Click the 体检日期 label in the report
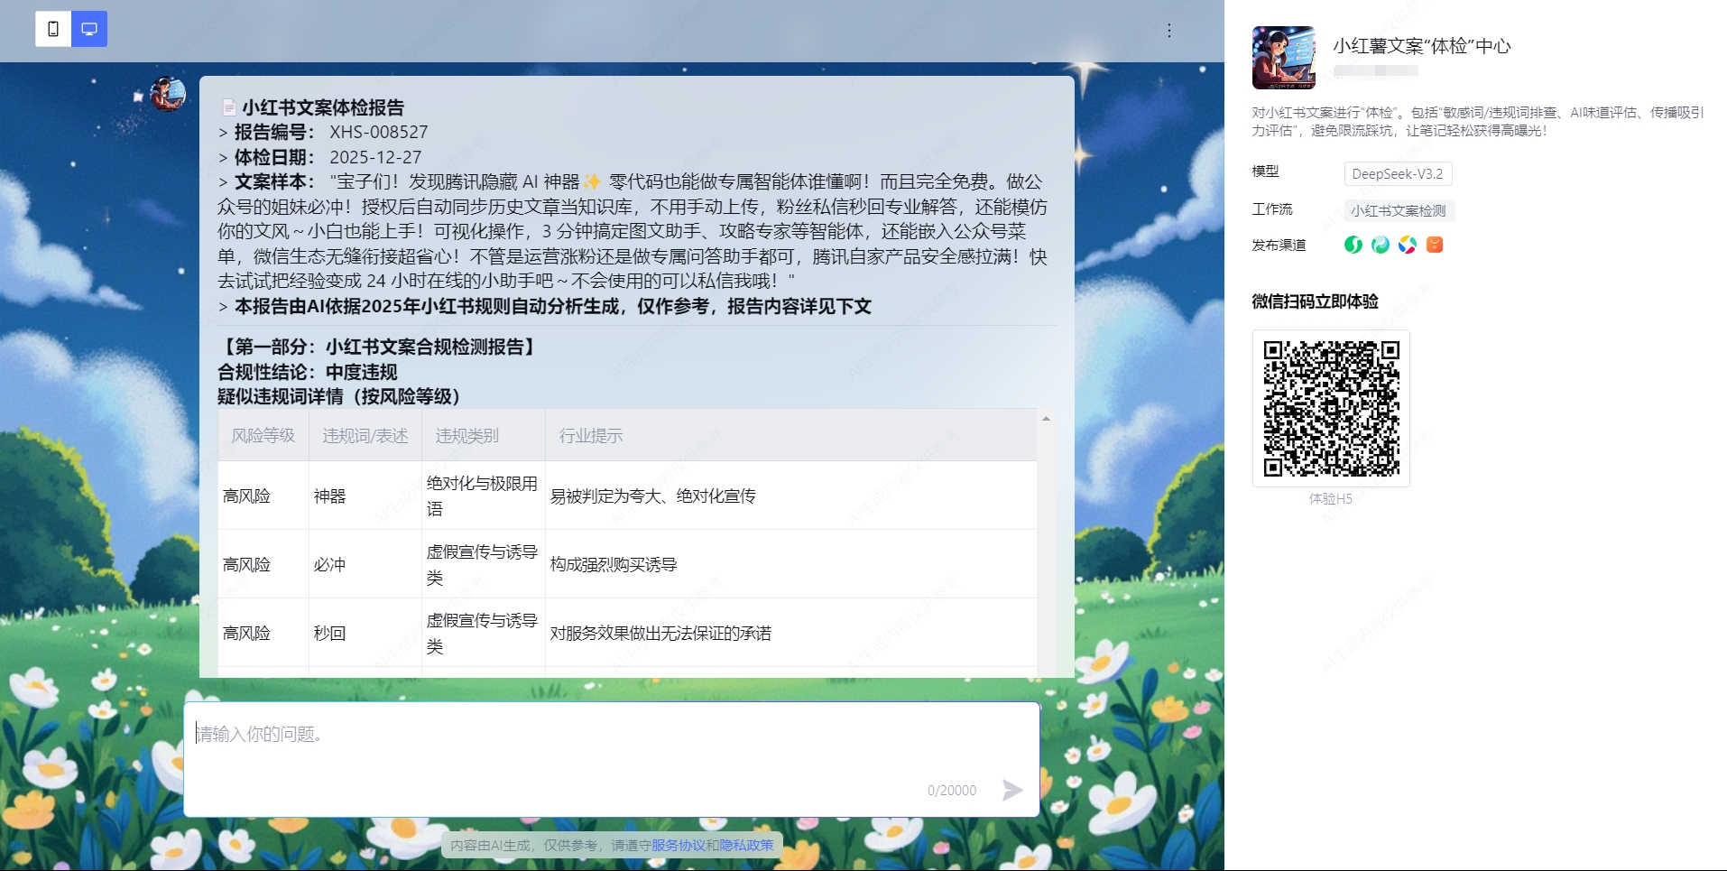 [274, 157]
